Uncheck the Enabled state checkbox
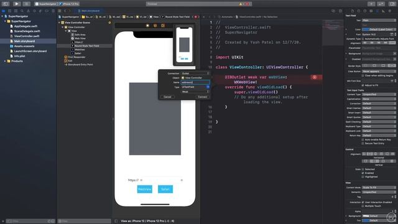398x224 pixels. click(363, 173)
